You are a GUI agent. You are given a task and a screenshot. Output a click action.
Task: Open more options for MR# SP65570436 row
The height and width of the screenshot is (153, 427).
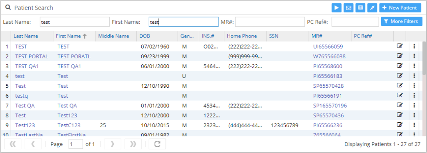coord(414,115)
